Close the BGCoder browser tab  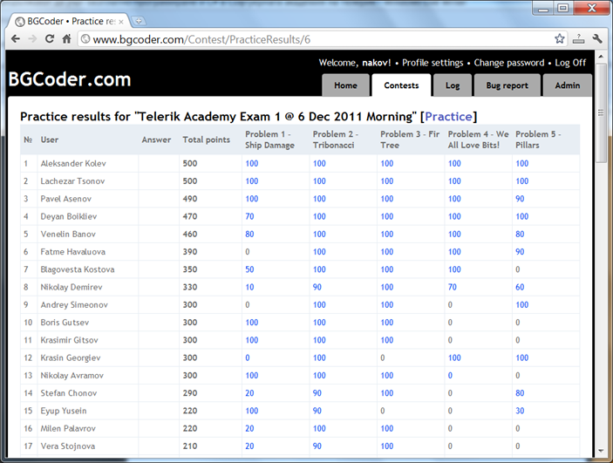[x=121, y=22]
